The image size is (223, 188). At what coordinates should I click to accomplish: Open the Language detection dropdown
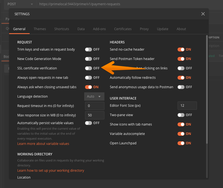[94, 96]
